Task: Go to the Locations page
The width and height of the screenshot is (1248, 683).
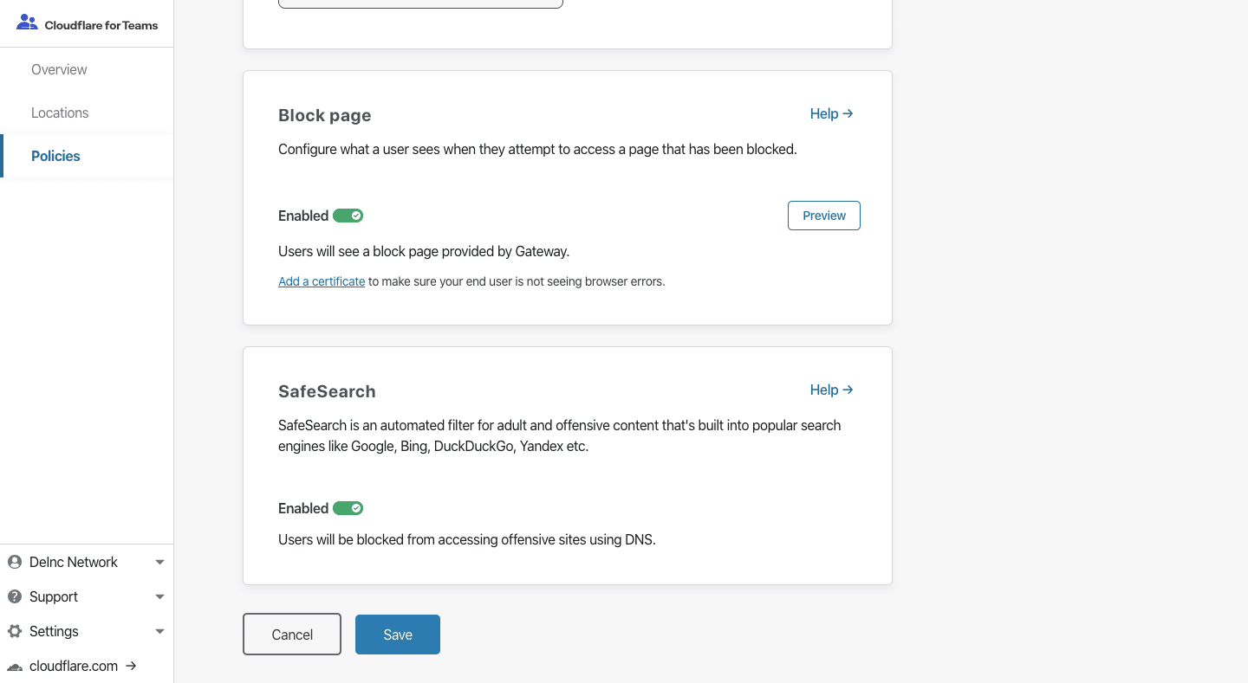Action: click(60, 113)
